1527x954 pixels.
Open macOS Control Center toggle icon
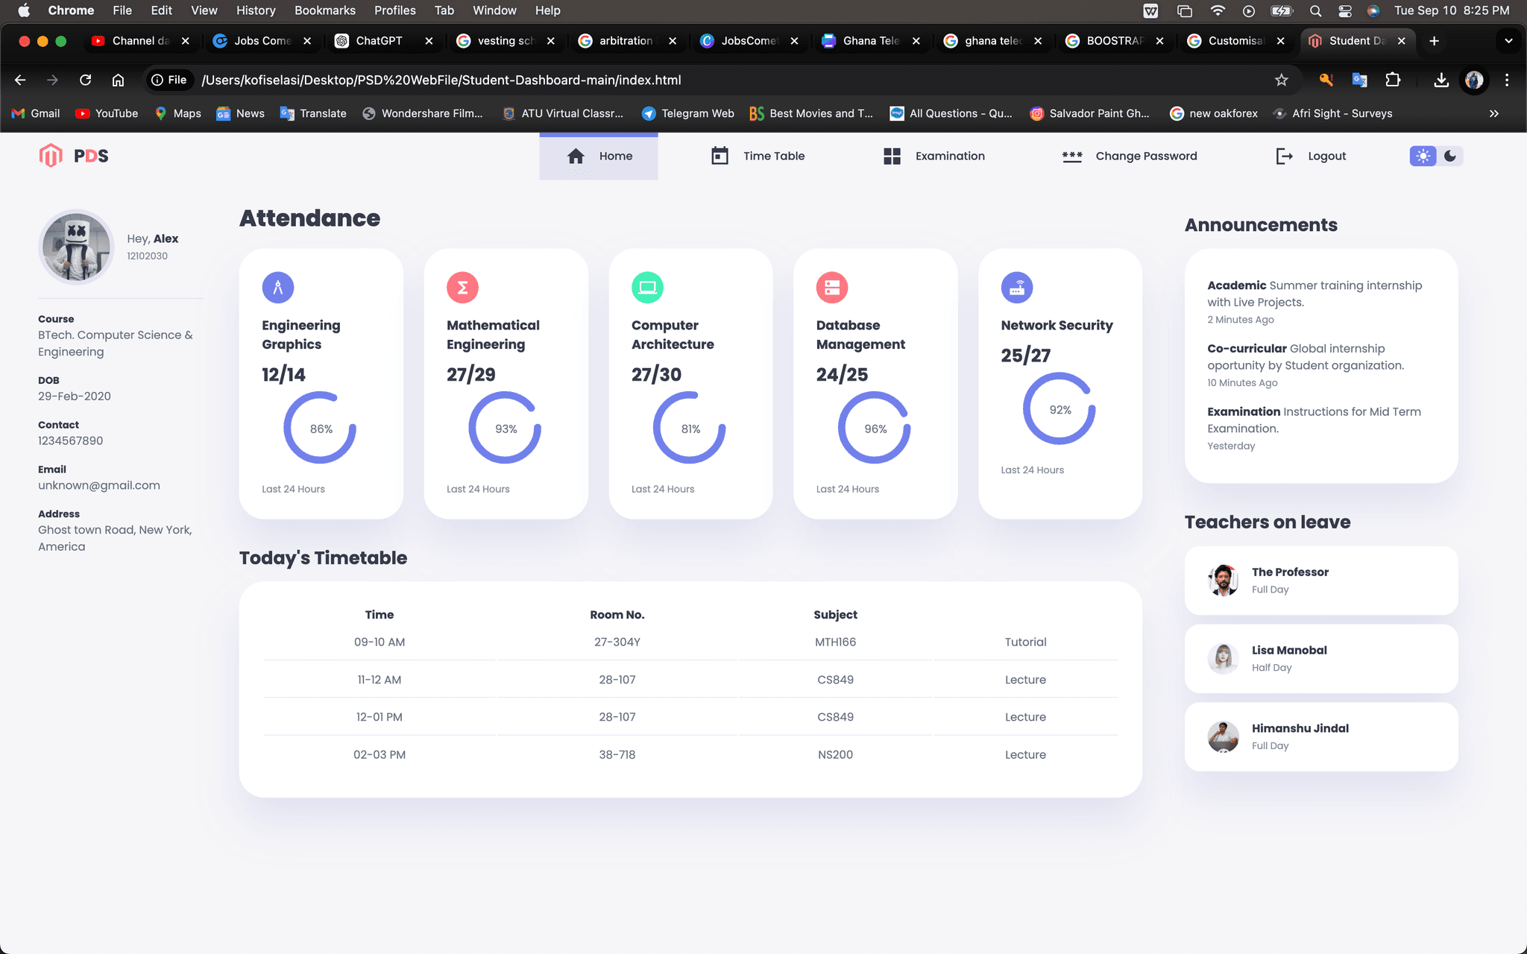coord(1344,10)
